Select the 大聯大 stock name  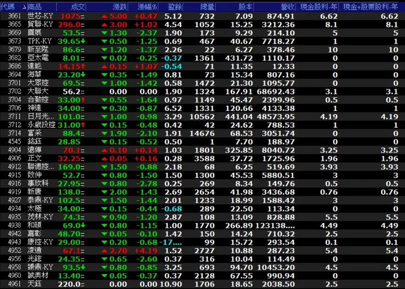pyautogui.click(x=38, y=91)
